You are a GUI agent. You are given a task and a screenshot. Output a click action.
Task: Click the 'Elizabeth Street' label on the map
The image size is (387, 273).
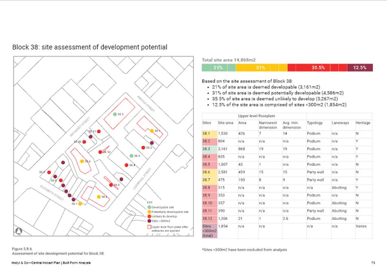(x=52, y=193)
